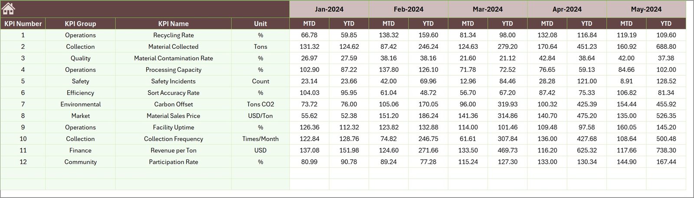The height and width of the screenshot is (198, 694).
Task: Click the Jan-2024 MTD value 66.78
Action: tap(309, 35)
